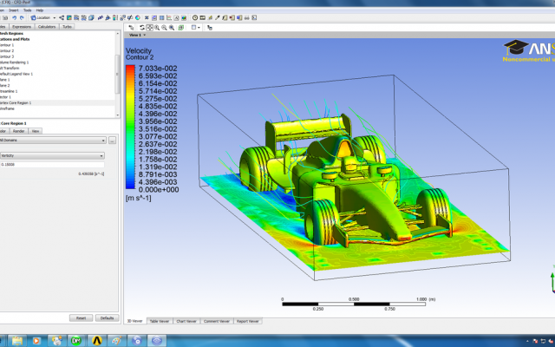The height and width of the screenshot is (347, 555).
Task: Click the Chart insert icon
Action: pos(169,17)
